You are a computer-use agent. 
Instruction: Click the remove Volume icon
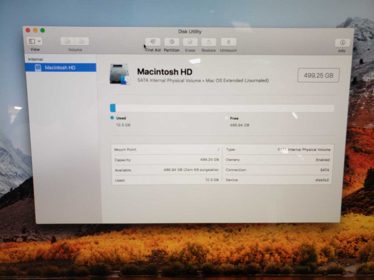coord(82,42)
